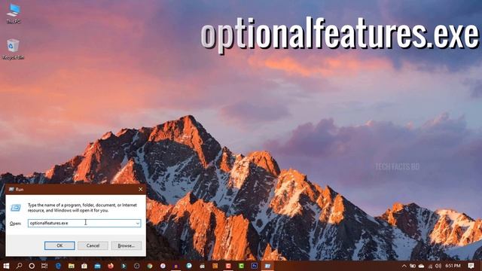Open taskbar Search magnifier

[19, 266]
